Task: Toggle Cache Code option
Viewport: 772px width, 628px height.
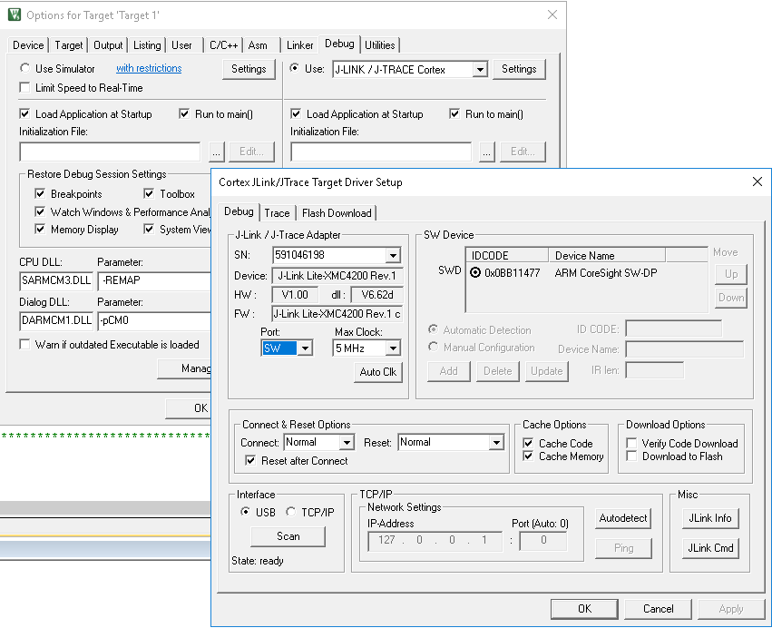Action: (x=528, y=443)
